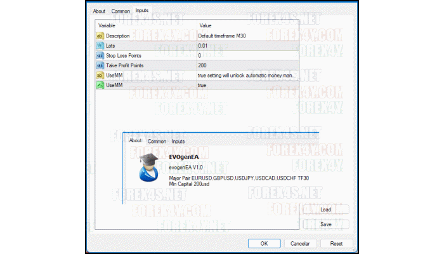Click the 'Major Pair EURUSD,GBPUSD...' text line
This screenshot has width=444, height=254.
coord(239,178)
